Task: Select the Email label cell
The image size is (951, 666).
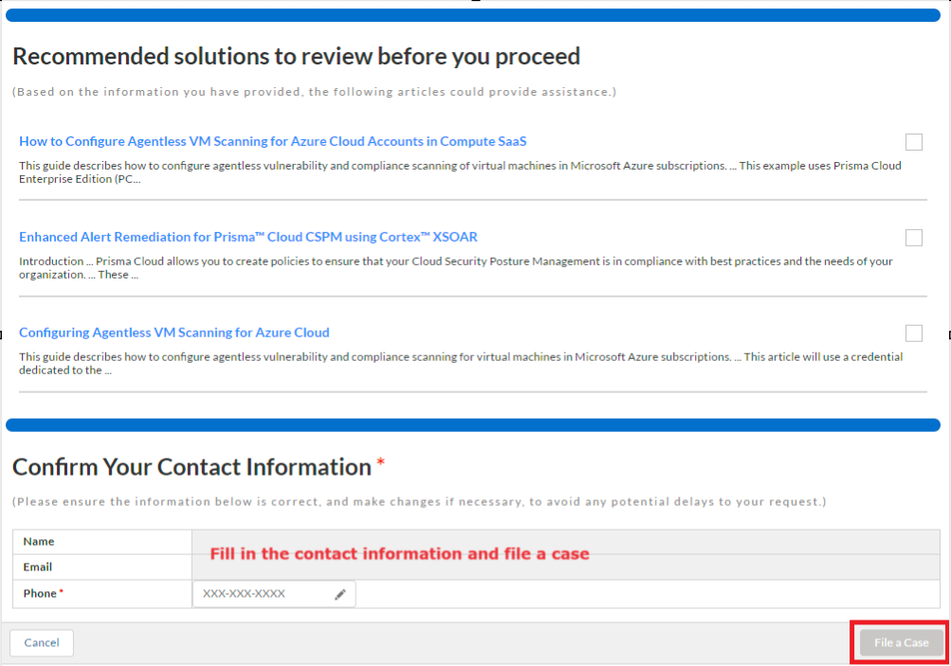Action: click(102, 567)
